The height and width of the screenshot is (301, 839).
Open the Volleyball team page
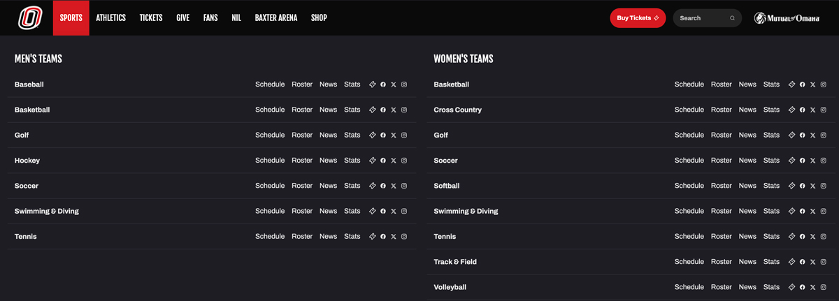[450, 287]
